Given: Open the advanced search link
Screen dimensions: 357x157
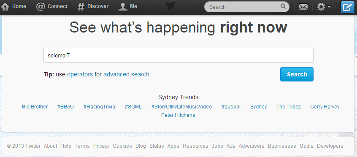Looking at the screenshot, I should [x=126, y=75].
